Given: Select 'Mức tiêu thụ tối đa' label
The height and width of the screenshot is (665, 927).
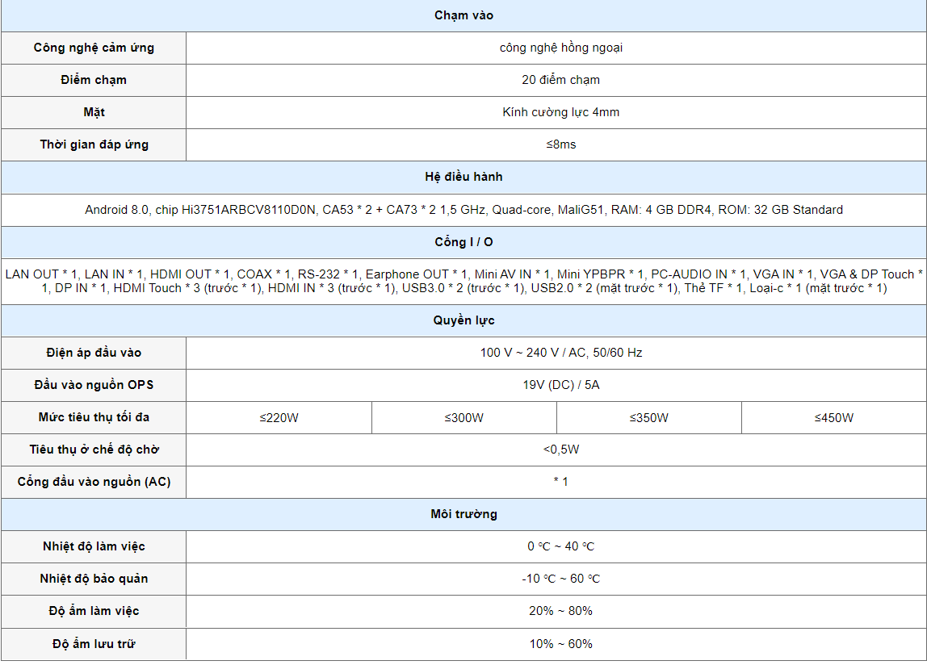Looking at the screenshot, I should pos(94,417).
